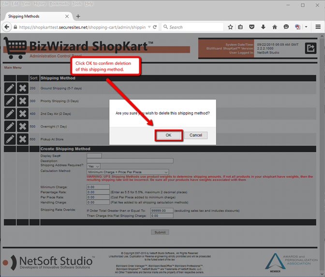Expand the PDF extension dropdown arrow
Screen dimensions: 325x277
click(x=306, y=27)
